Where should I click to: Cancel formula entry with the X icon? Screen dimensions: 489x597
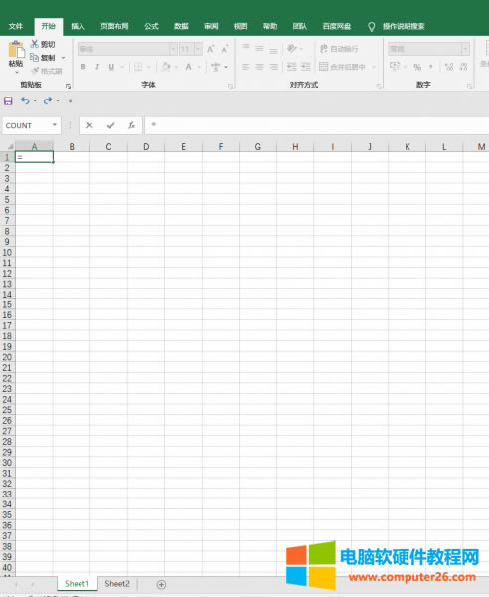tap(89, 125)
